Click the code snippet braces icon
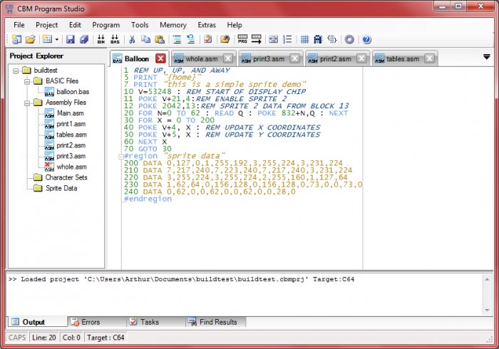Image resolution: width=499 pixels, height=349 pixels. pos(332,39)
